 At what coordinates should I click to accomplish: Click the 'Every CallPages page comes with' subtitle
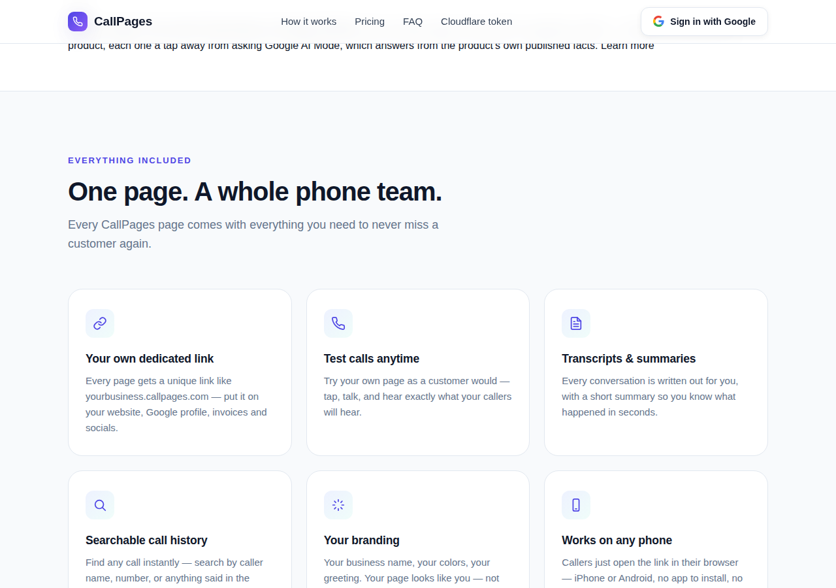tap(253, 234)
